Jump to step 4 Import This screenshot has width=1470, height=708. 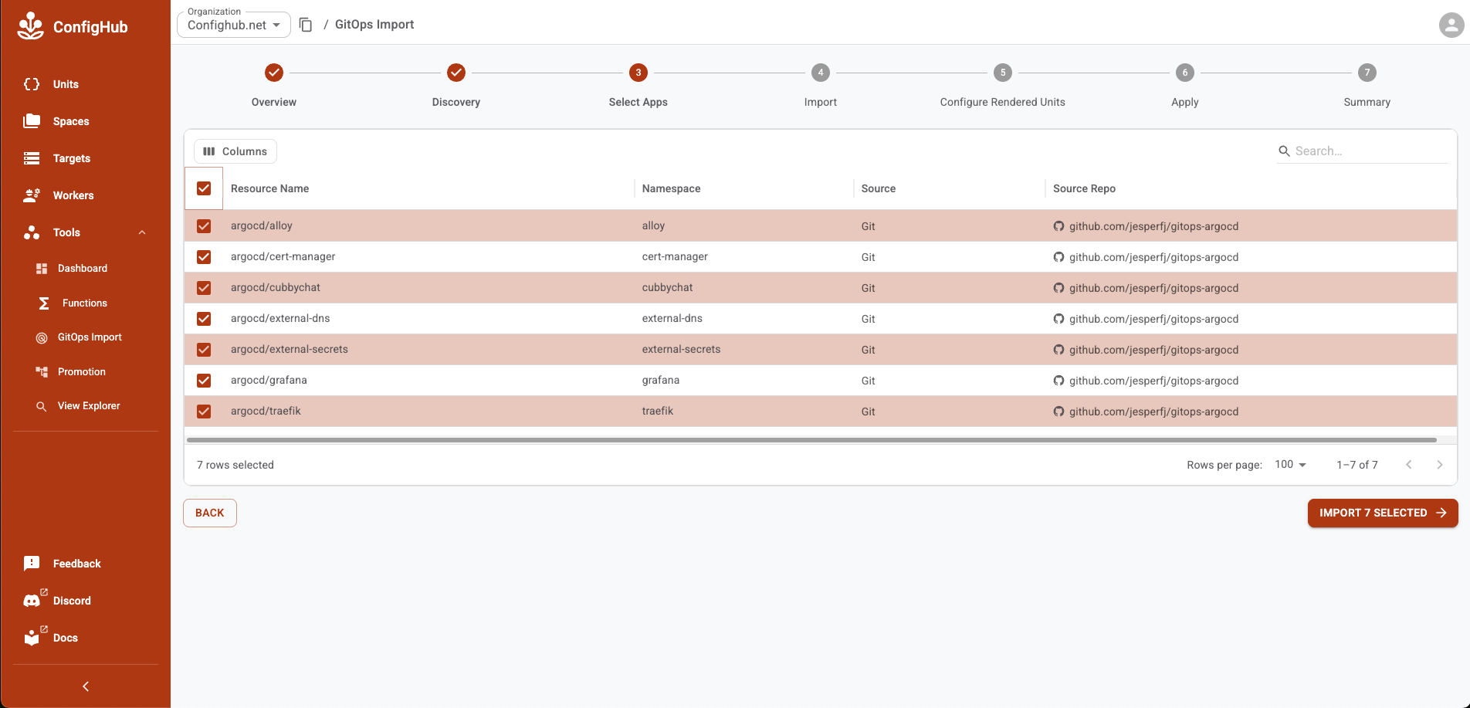tap(821, 85)
